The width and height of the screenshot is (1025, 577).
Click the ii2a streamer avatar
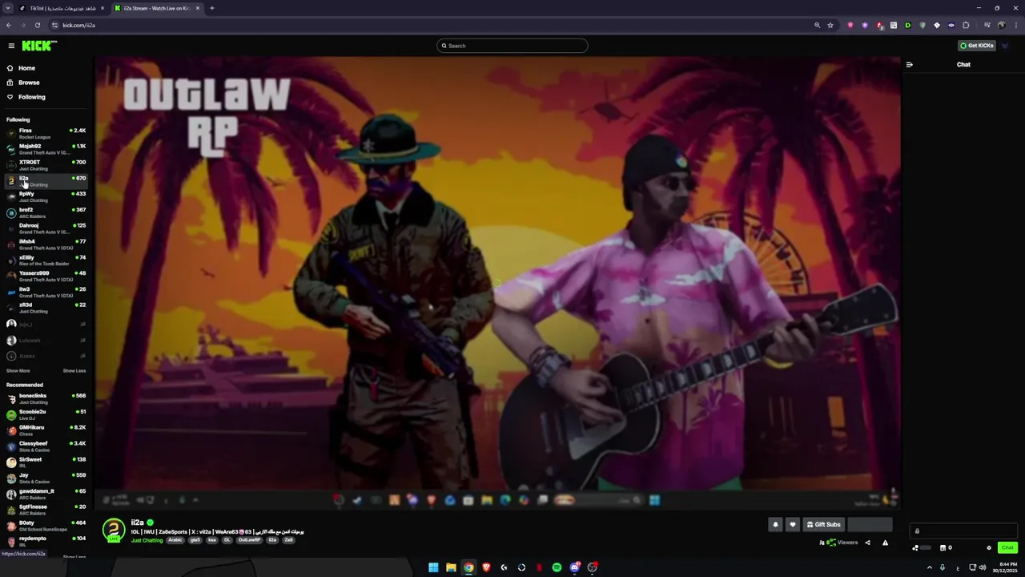coord(114,530)
